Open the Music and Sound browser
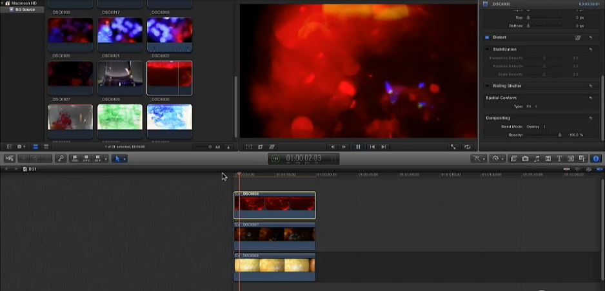The image size is (605, 291). [x=537, y=158]
